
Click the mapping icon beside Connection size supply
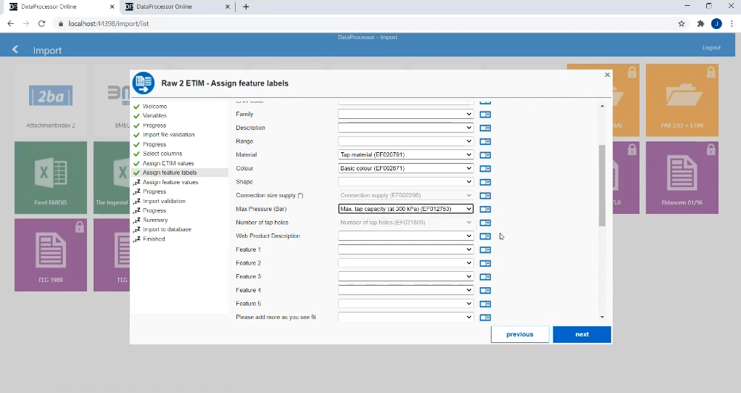pyautogui.click(x=485, y=196)
